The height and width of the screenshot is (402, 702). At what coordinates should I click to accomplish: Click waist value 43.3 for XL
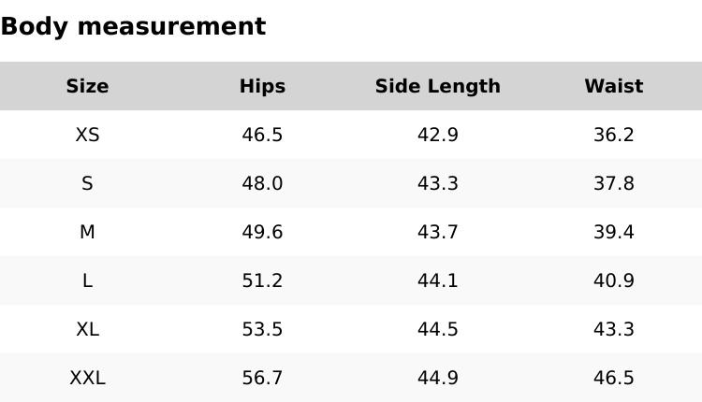pos(614,329)
